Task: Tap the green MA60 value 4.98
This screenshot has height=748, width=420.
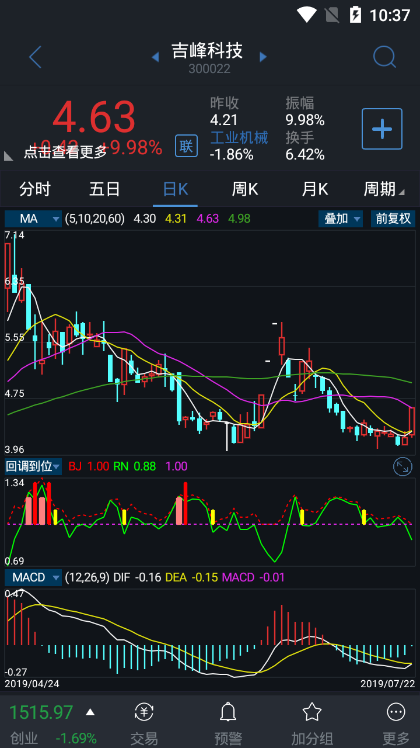Action: coord(239,219)
